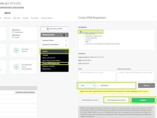Screen dimensions: 157x118
Task: Open the Trade Data tab
Action: pyautogui.click(x=35, y=18)
